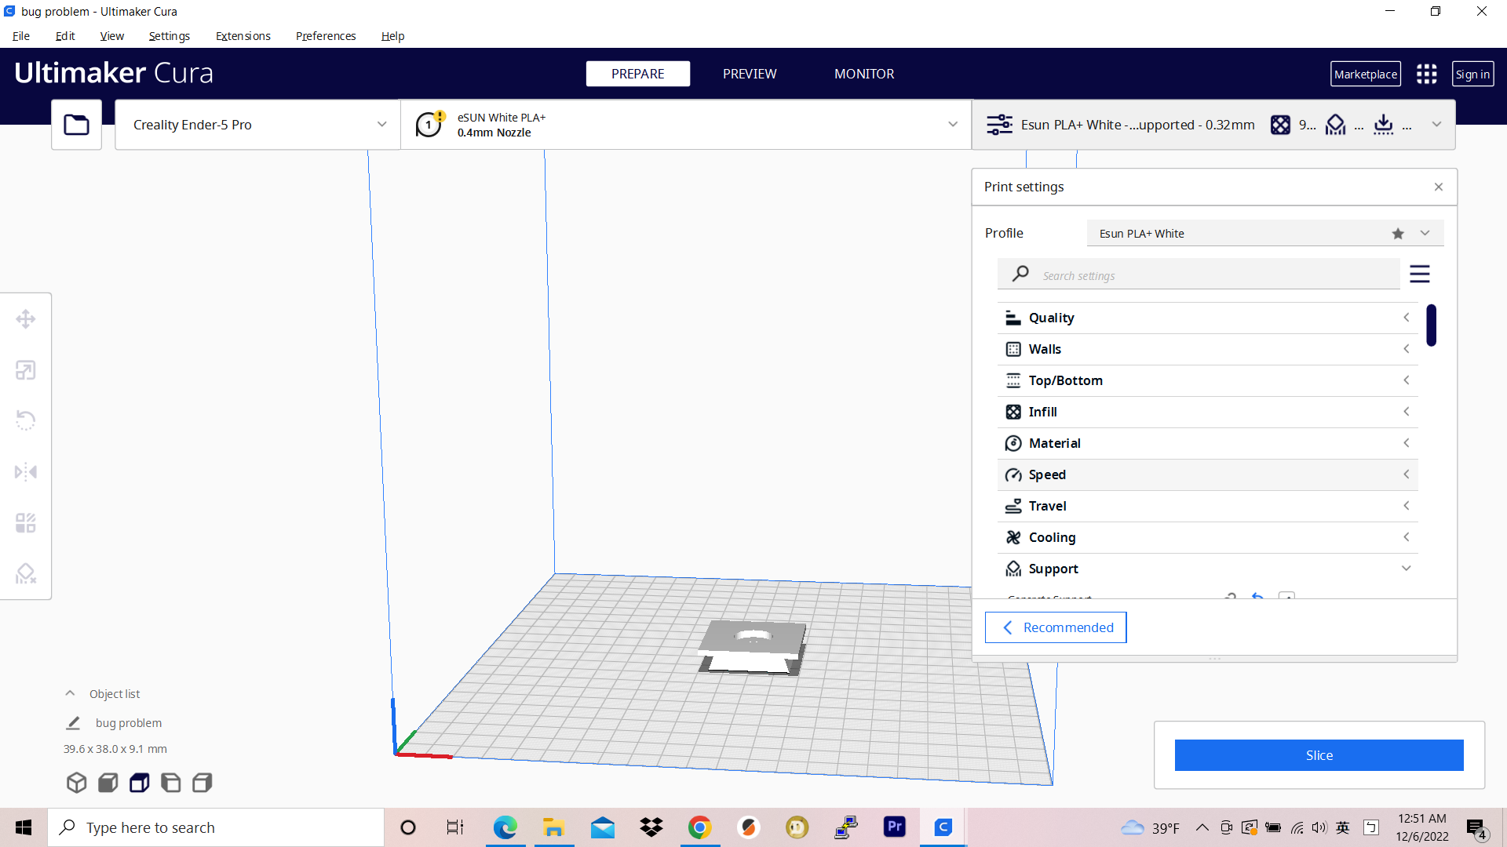Open the eSUN White PLA+ material dropdown
The height and width of the screenshot is (847, 1507).
(686, 125)
